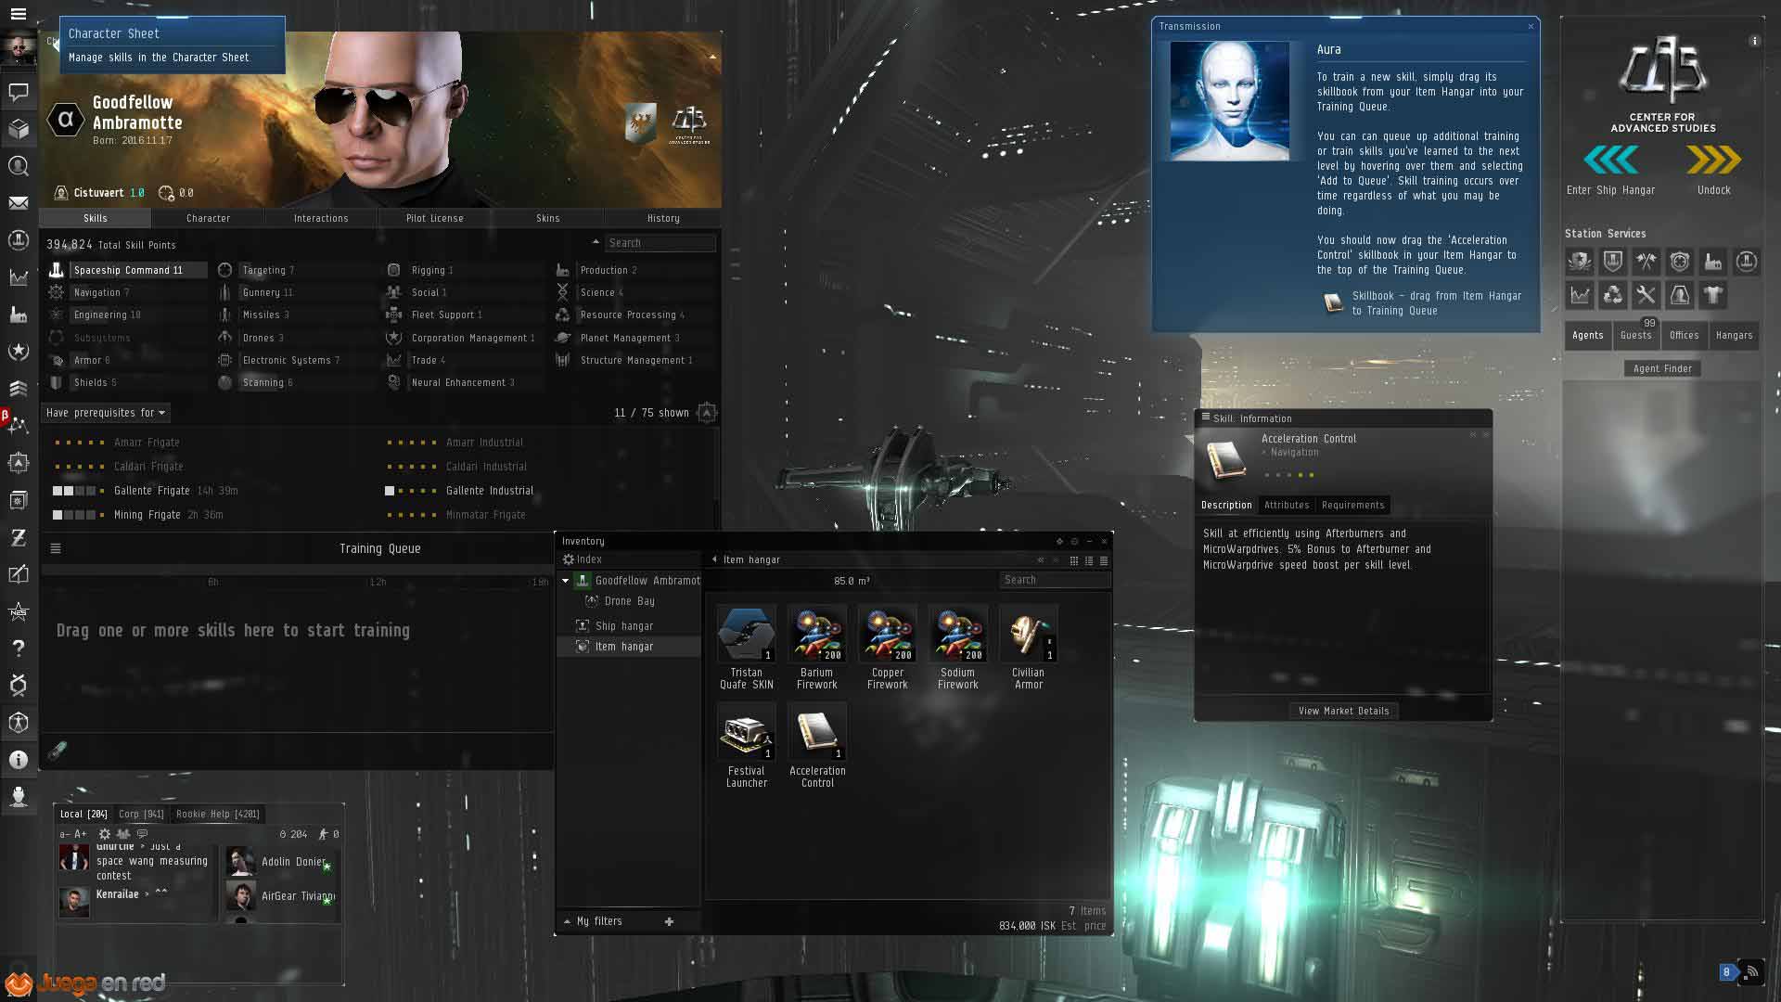This screenshot has height=1002, width=1781.
Task: Open the 'Have prerequisites for' dropdown
Action: pos(106,413)
